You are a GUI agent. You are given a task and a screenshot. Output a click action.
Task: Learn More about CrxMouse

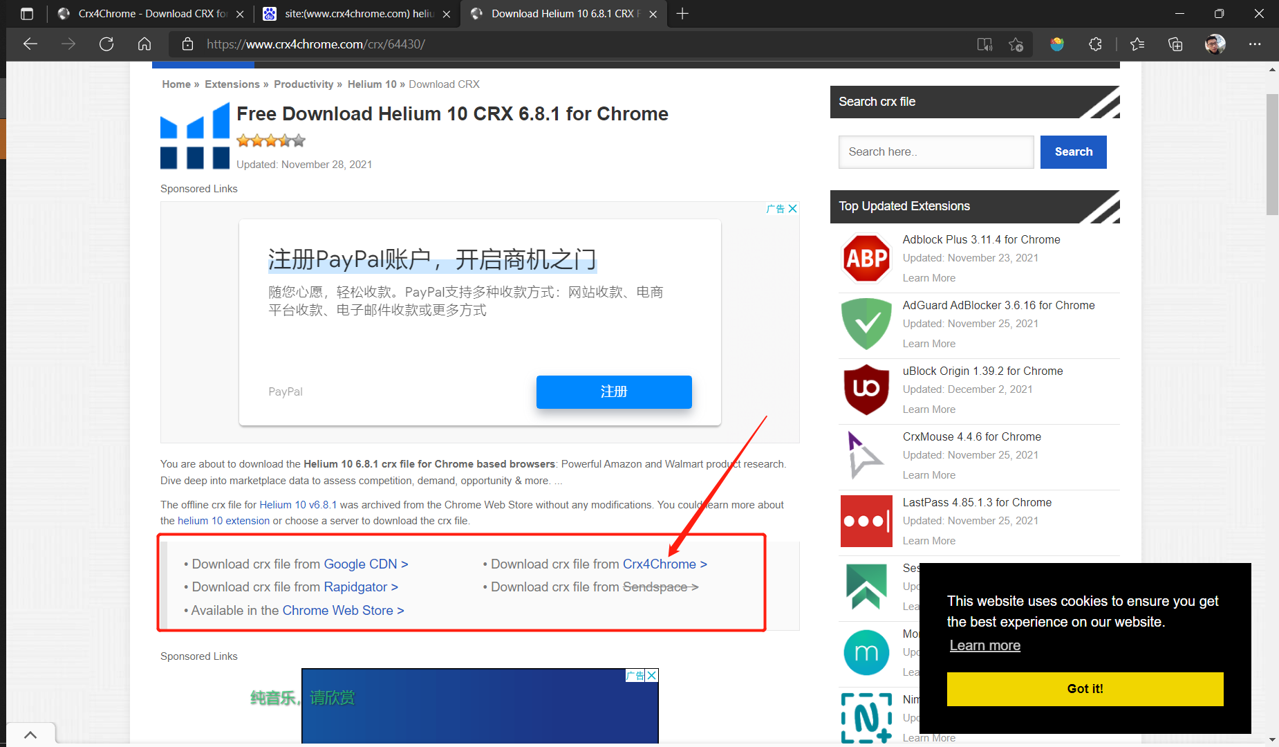(x=929, y=475)
